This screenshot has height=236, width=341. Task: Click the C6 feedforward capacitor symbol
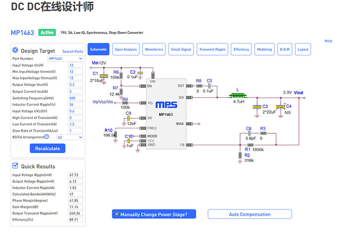[249, 133]
